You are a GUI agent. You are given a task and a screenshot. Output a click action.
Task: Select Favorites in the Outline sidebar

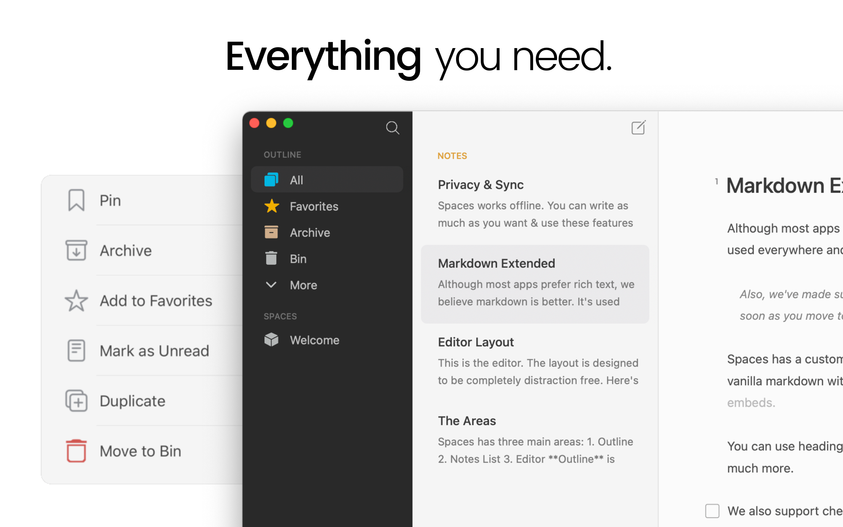click(x=313, y=206)
